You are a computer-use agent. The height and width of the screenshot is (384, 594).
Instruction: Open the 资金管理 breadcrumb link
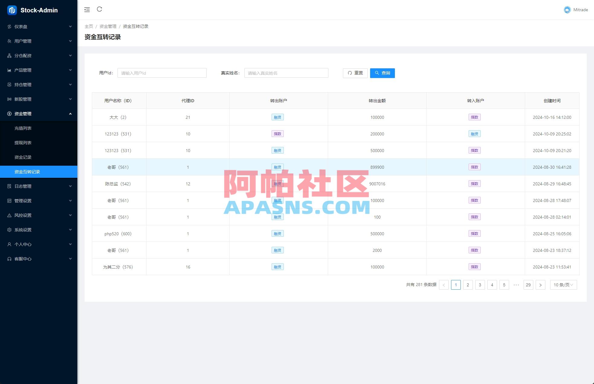tap(107, 26)
